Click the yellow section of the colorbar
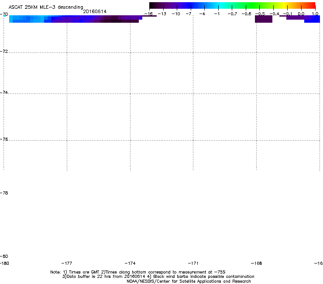Image resolution: width=323 pixels, height=284 pixels. [284, 5]
